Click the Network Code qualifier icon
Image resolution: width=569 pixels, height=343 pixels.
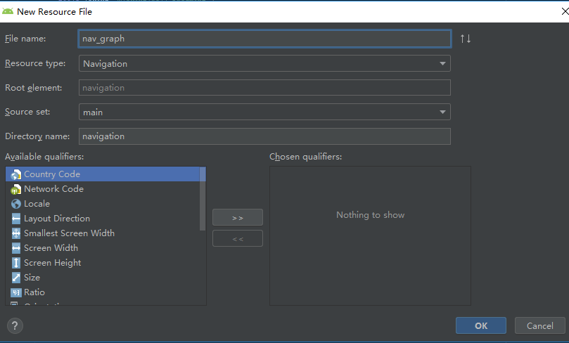coord(16,189)
